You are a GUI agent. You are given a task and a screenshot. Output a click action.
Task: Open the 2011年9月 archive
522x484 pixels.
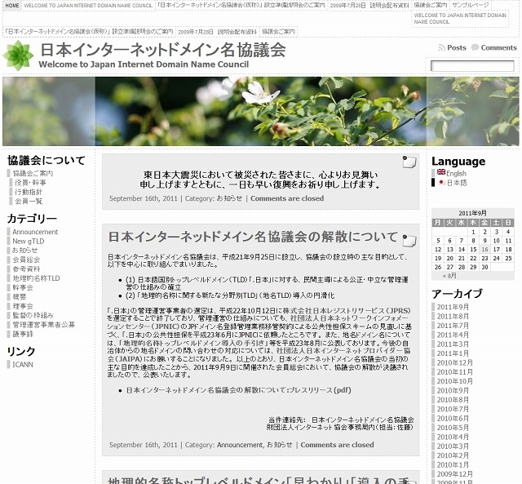[x=453, y=307]
